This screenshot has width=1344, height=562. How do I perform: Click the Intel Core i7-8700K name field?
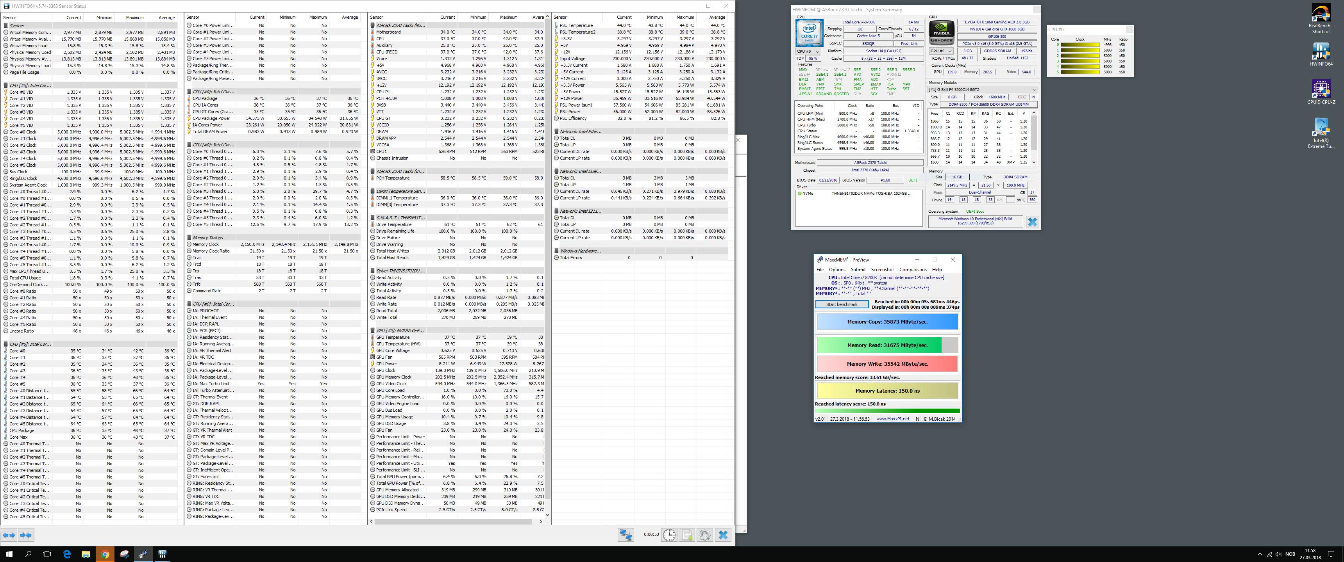click(859, 22)
